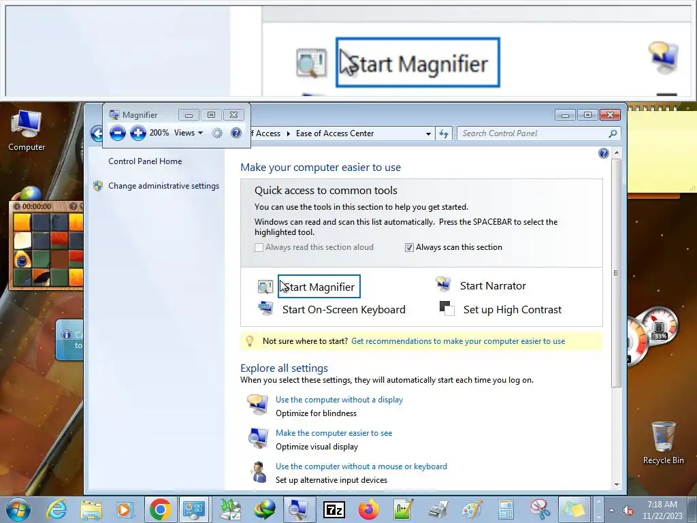The image size is (697, 523).
Task: Click the Control Panel help icon
Action: pos(603,153)
